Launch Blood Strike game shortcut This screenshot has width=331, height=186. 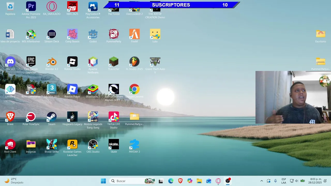point(52,144)
